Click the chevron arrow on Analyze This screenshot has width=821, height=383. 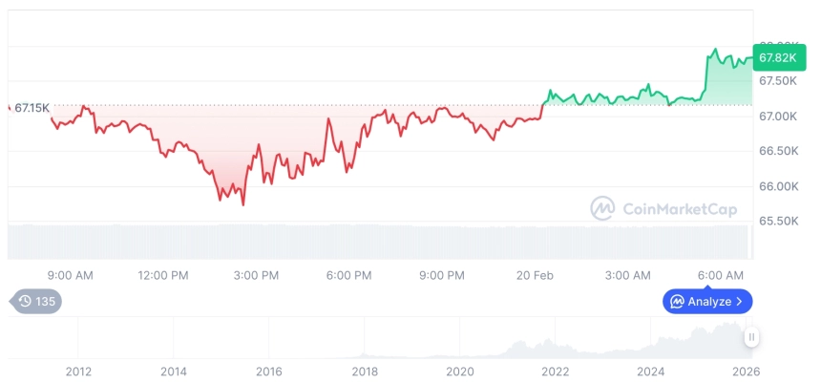[739, 302]
